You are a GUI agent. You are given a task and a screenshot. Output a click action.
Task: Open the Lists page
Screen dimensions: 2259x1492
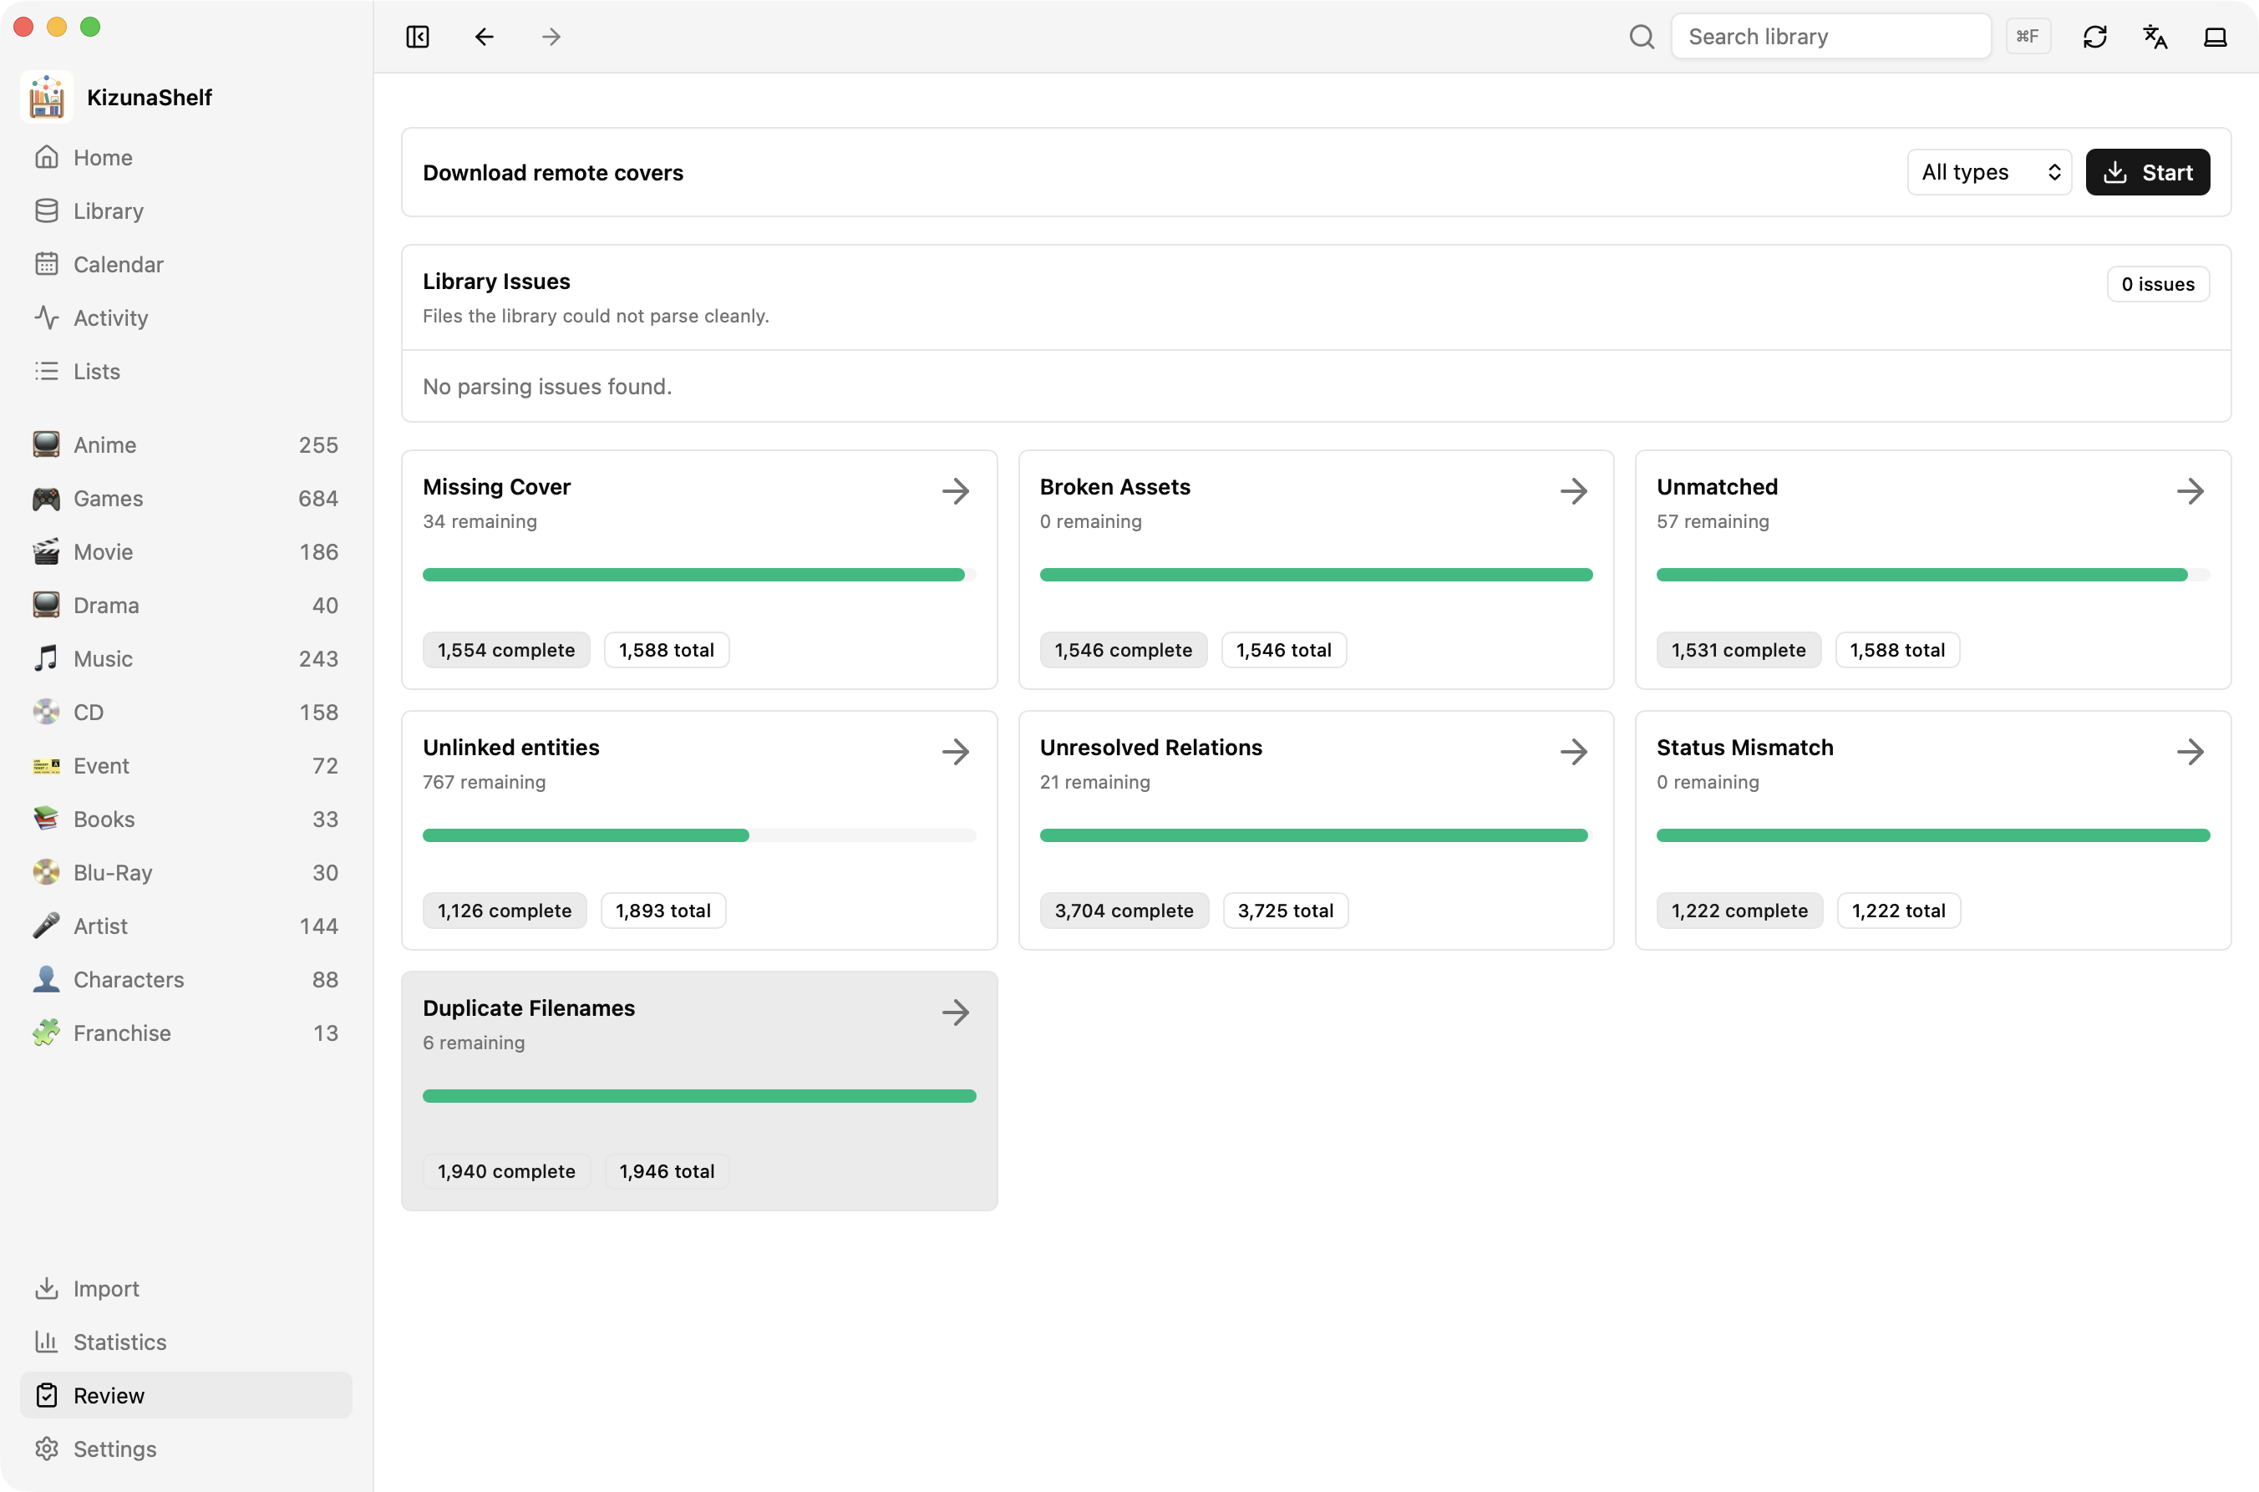point(186,371)
